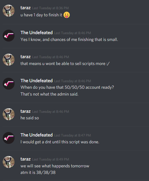Screen dimensions: 149x181
Task: Select taraz username above 'he said so'
Action: tap(26, 111)
